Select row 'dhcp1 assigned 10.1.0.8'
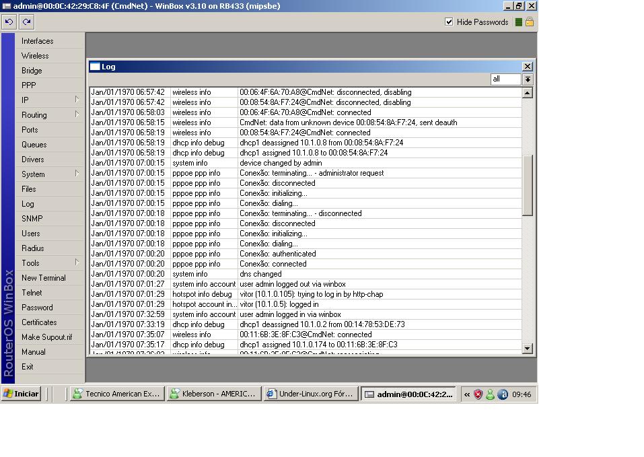 click(x=306, y=153)
